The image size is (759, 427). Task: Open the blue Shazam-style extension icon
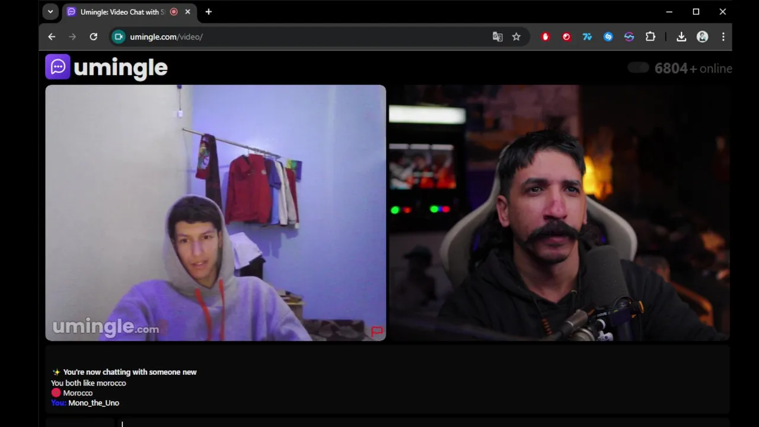608,37
